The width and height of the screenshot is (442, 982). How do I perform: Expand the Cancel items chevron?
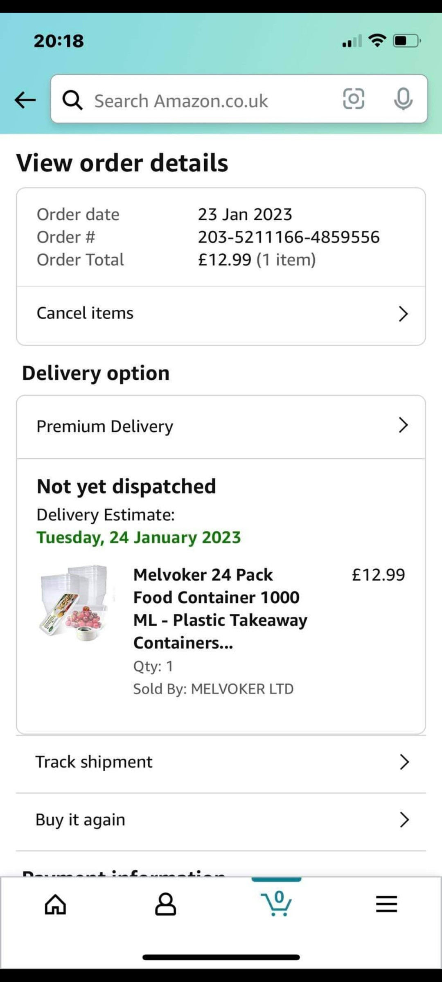403,314
